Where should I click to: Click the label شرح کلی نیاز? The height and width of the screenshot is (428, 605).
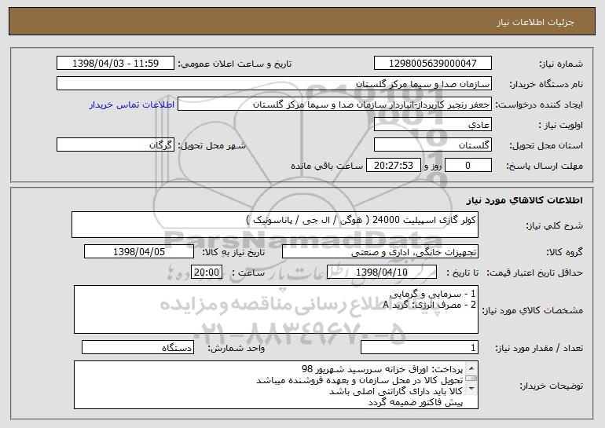(x=555, y=225)
